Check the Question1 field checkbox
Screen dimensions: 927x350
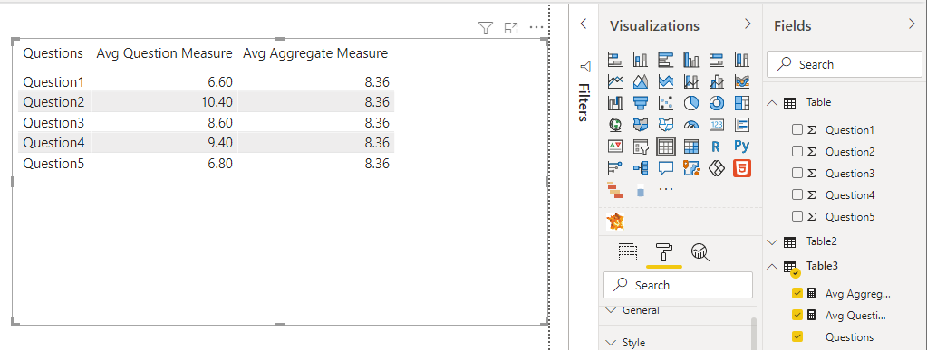tap(797, 130)
